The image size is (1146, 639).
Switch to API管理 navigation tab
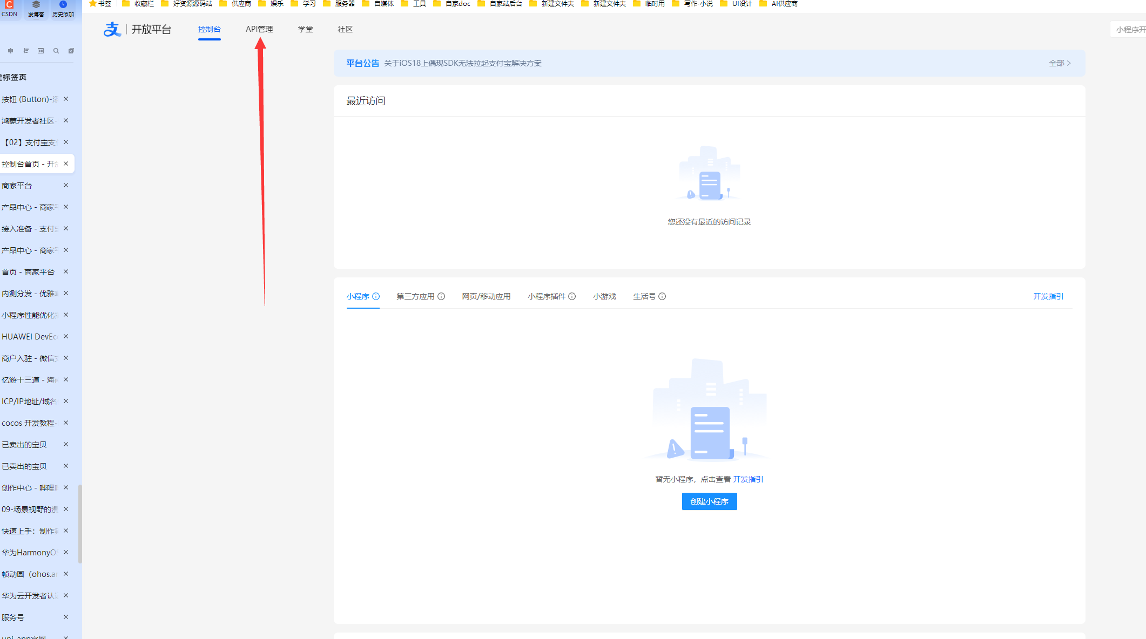[259, 29]
